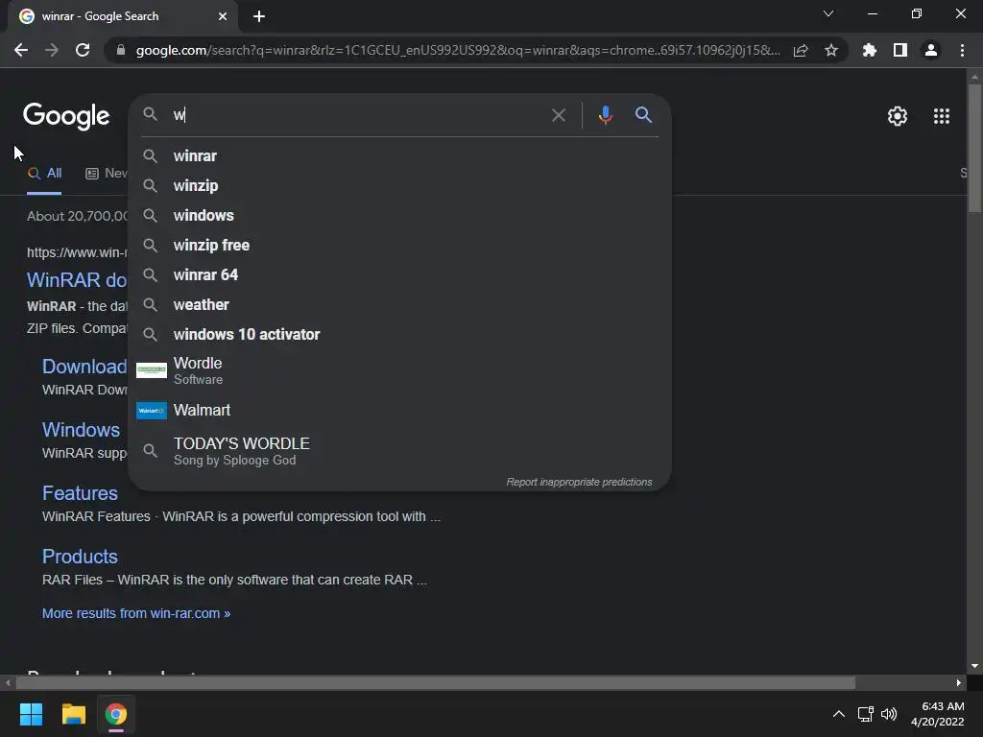
Task: Open File Explorer from taskbar
Action: 73,714
